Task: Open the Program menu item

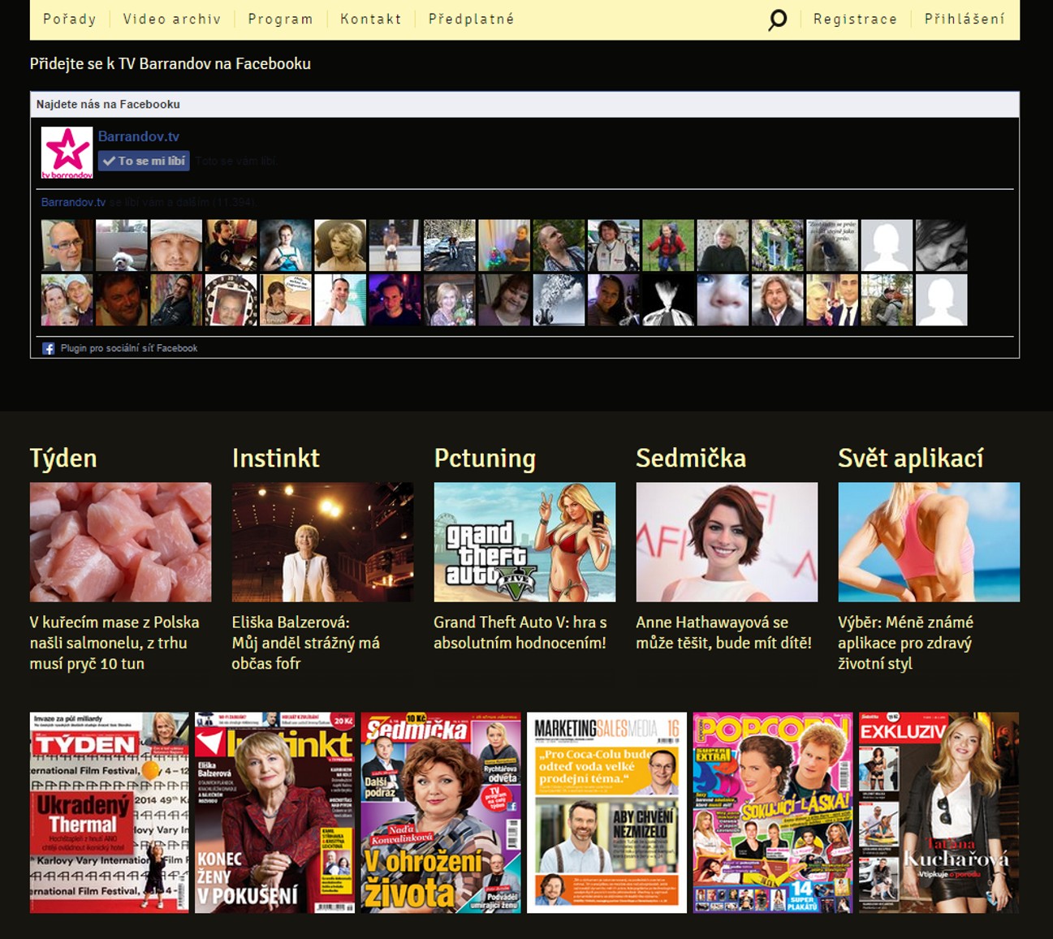Action: (280, 19)
